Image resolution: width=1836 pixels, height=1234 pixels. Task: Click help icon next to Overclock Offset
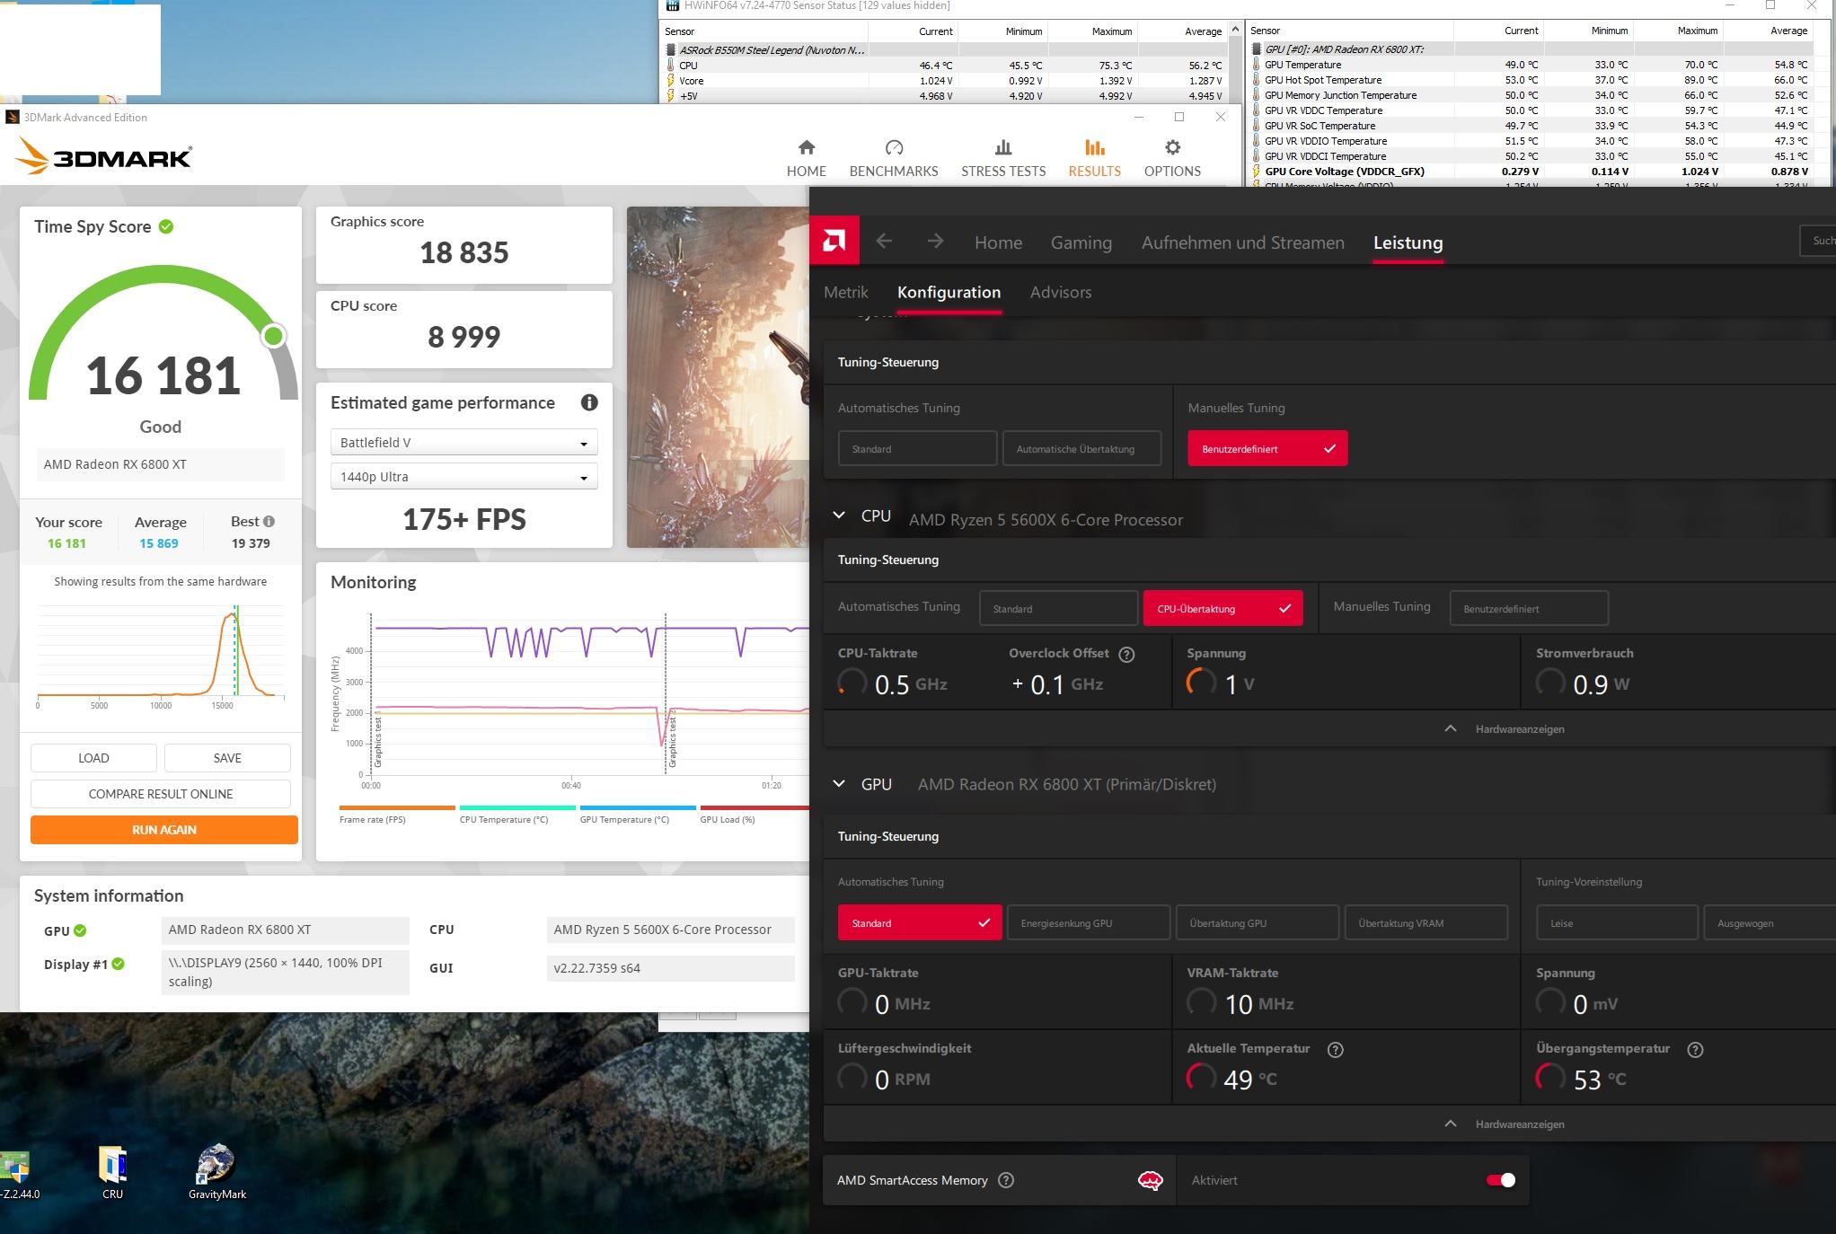[x=1126, y=655]
